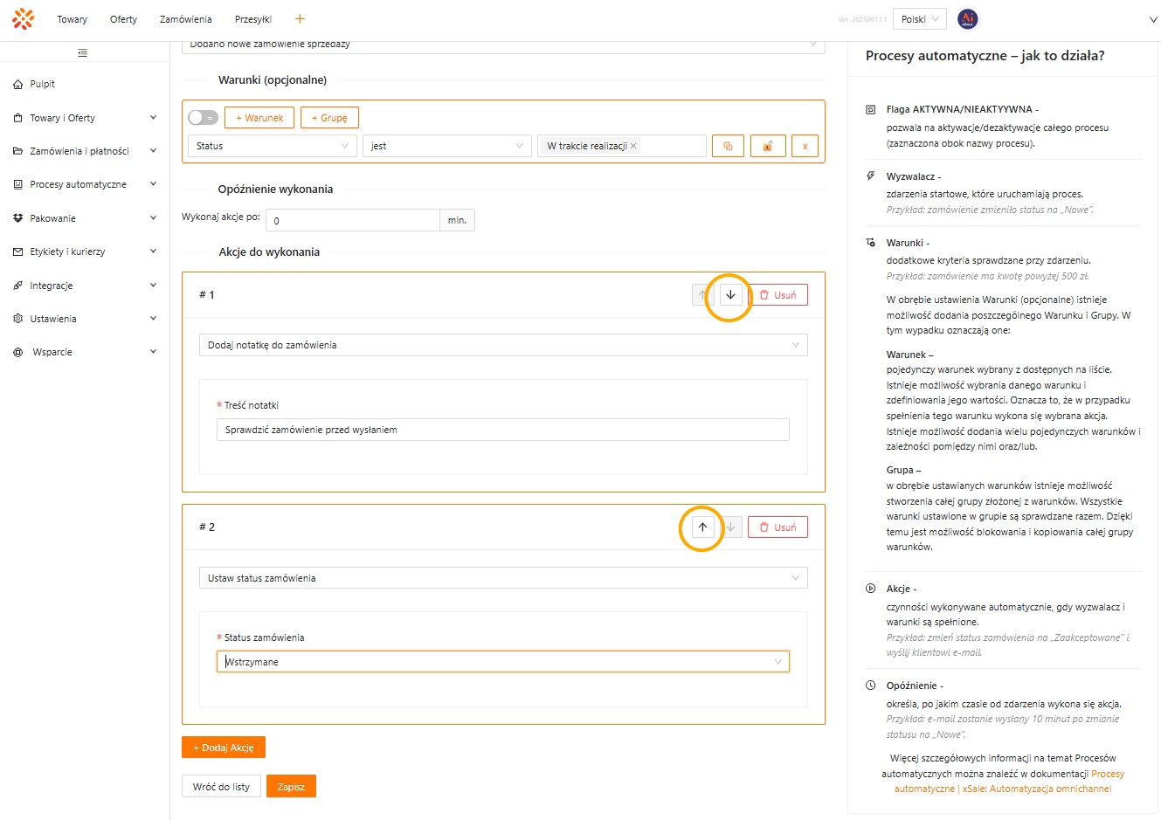Open the Zamówienia top menu

[185, 19]
